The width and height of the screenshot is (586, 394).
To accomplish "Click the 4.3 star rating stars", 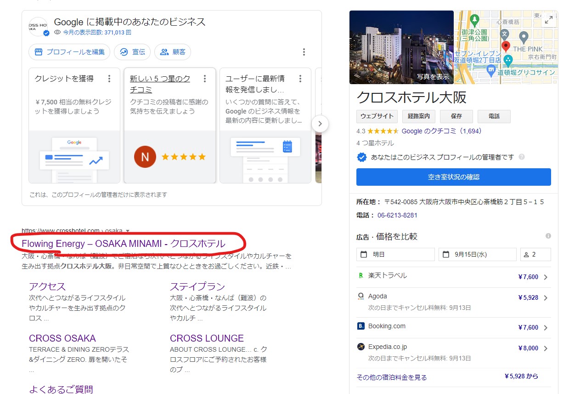I will coord(383,131).
